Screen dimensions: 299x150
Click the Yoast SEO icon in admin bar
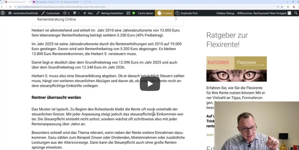(x=128, y=13)
